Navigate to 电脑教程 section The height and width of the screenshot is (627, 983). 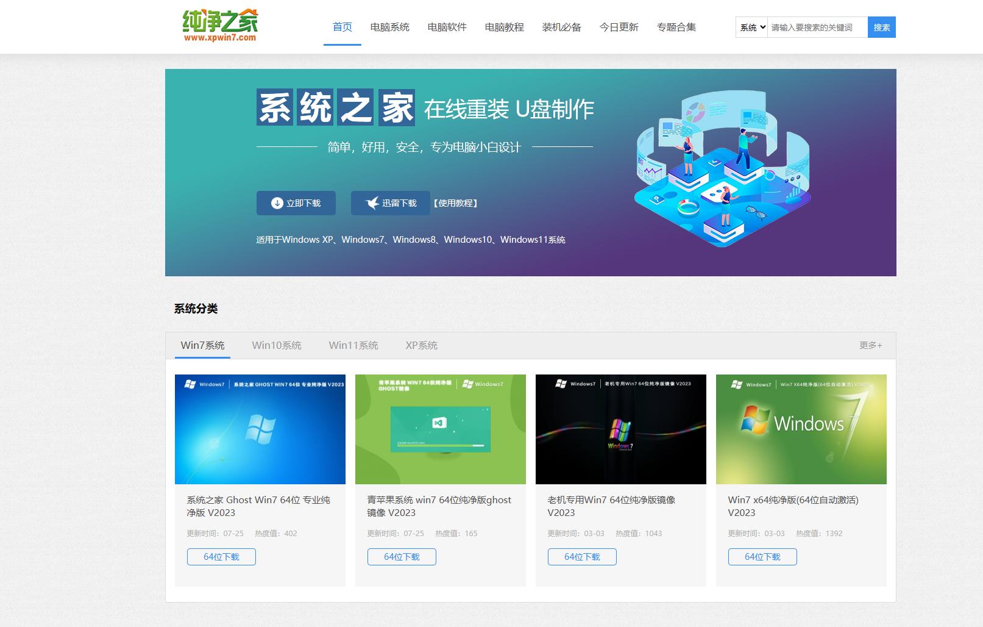coord(505,27)
